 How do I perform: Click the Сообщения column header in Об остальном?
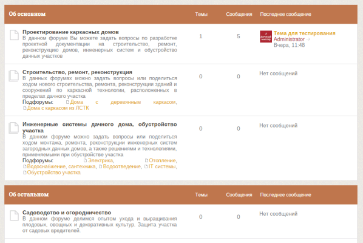pos(239,195)
